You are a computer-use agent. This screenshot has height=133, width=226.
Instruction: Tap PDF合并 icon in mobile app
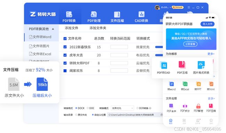[x=171, y=106]
